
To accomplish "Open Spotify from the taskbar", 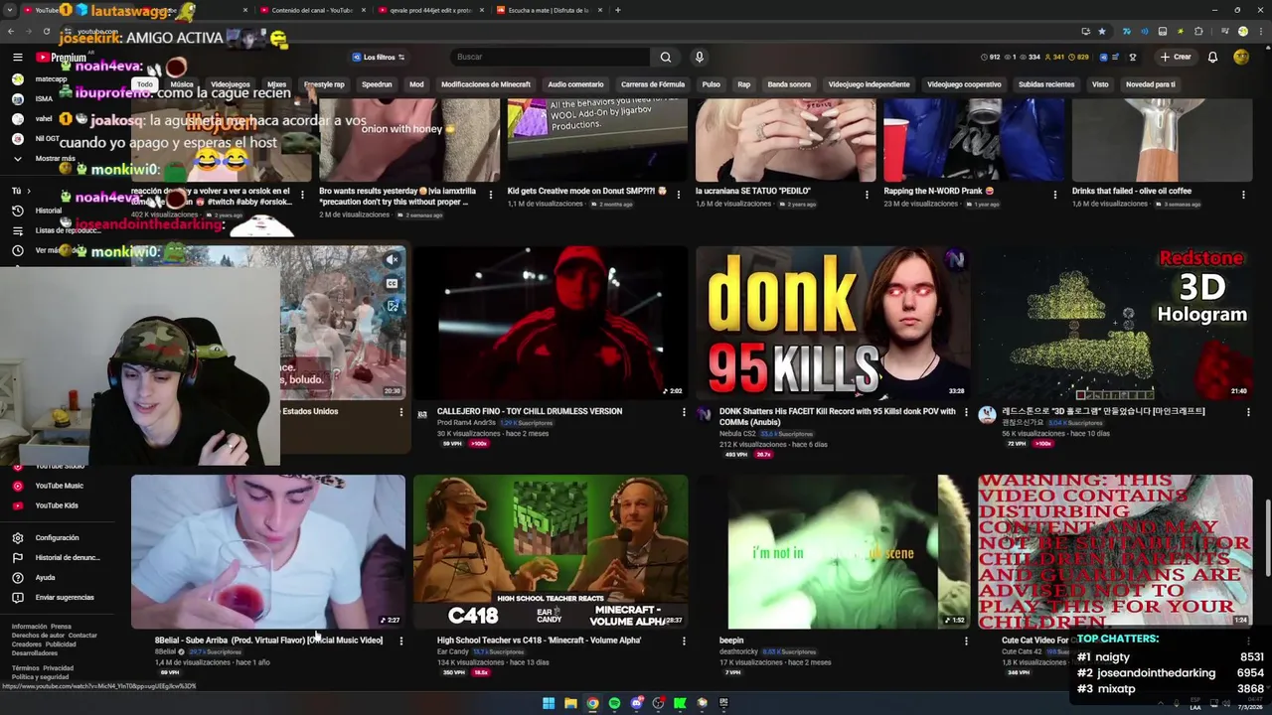I will (x=614, y=703).
